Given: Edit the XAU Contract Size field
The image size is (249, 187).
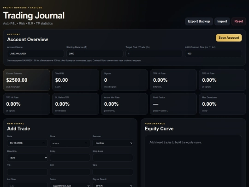Looking at the screenshot, I should coord(213,54).
